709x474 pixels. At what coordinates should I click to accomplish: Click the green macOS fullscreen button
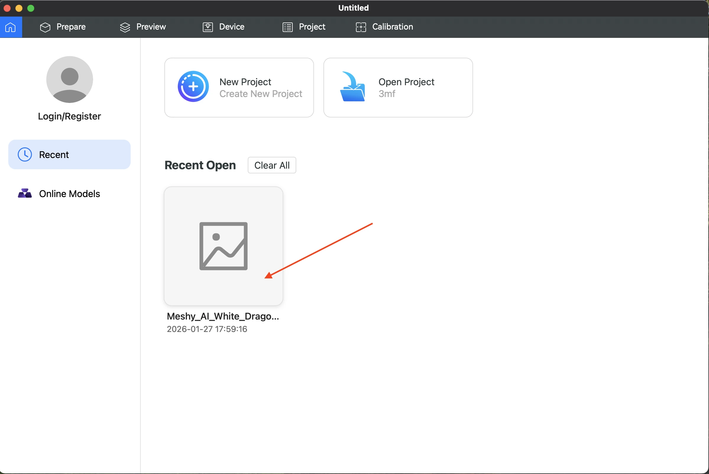coord(31,8)
